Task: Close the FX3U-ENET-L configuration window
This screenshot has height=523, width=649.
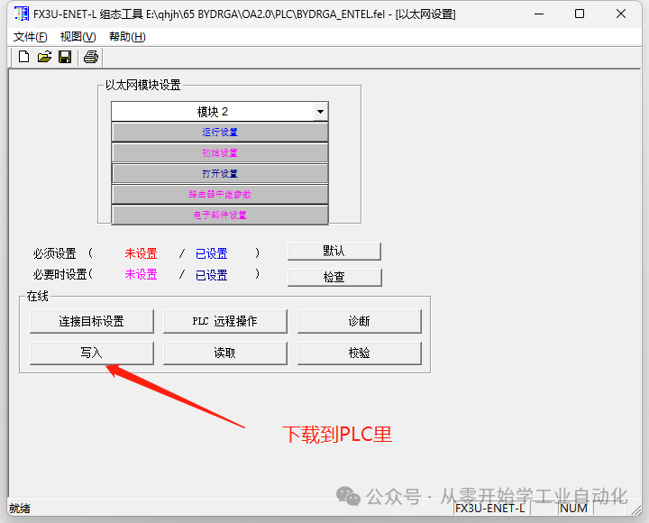Action: click(x=621, y=14)
